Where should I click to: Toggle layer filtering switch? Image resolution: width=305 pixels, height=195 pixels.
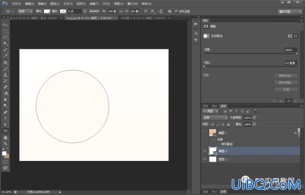pos(256,111)
